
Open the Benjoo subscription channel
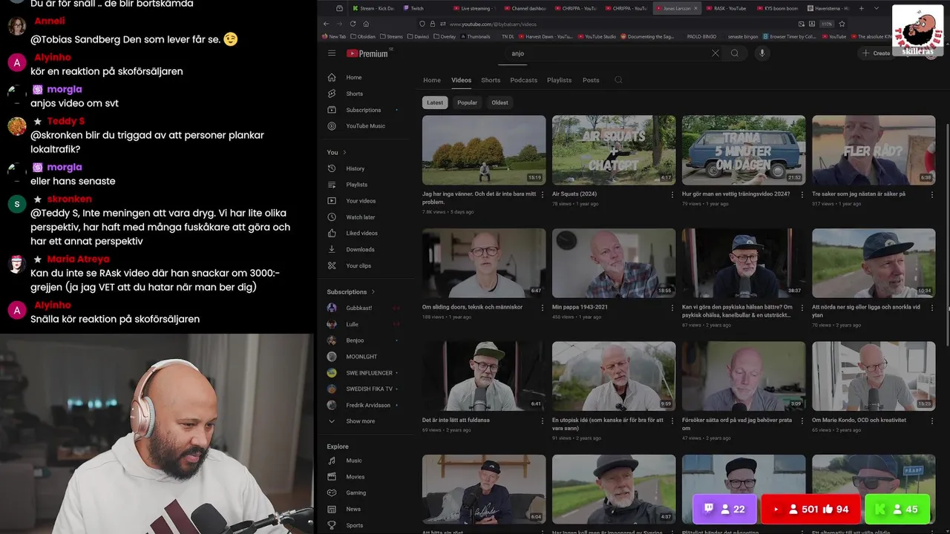click(355, 340)
